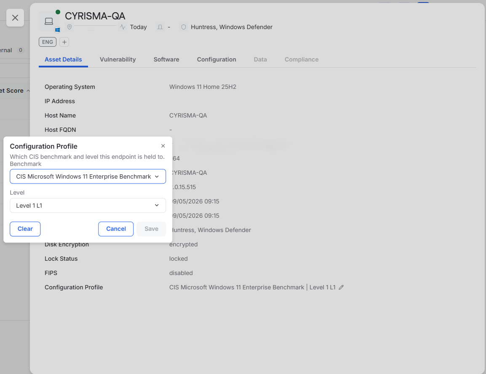Click the activity pulse icon near Today
The width and height of the screenshot is (486, 374).
(x=123, y=27)
